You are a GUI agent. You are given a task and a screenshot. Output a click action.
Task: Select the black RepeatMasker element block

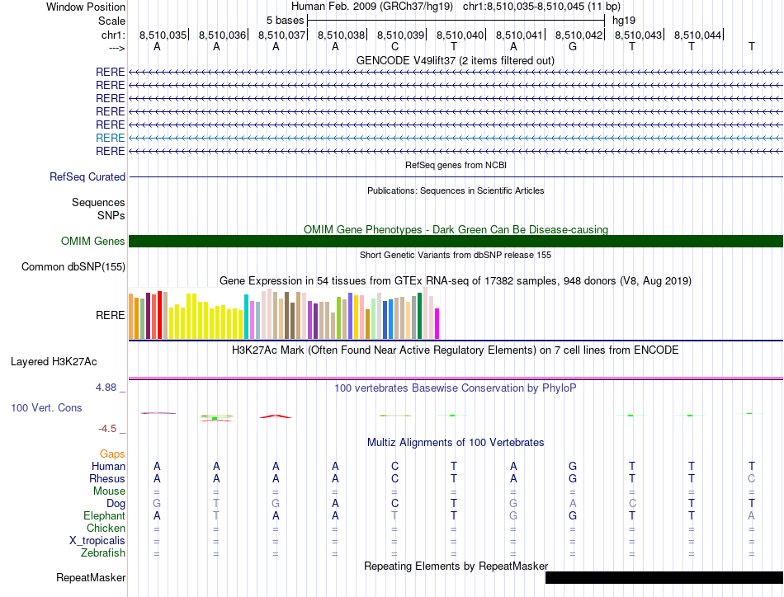click(664, 577)
